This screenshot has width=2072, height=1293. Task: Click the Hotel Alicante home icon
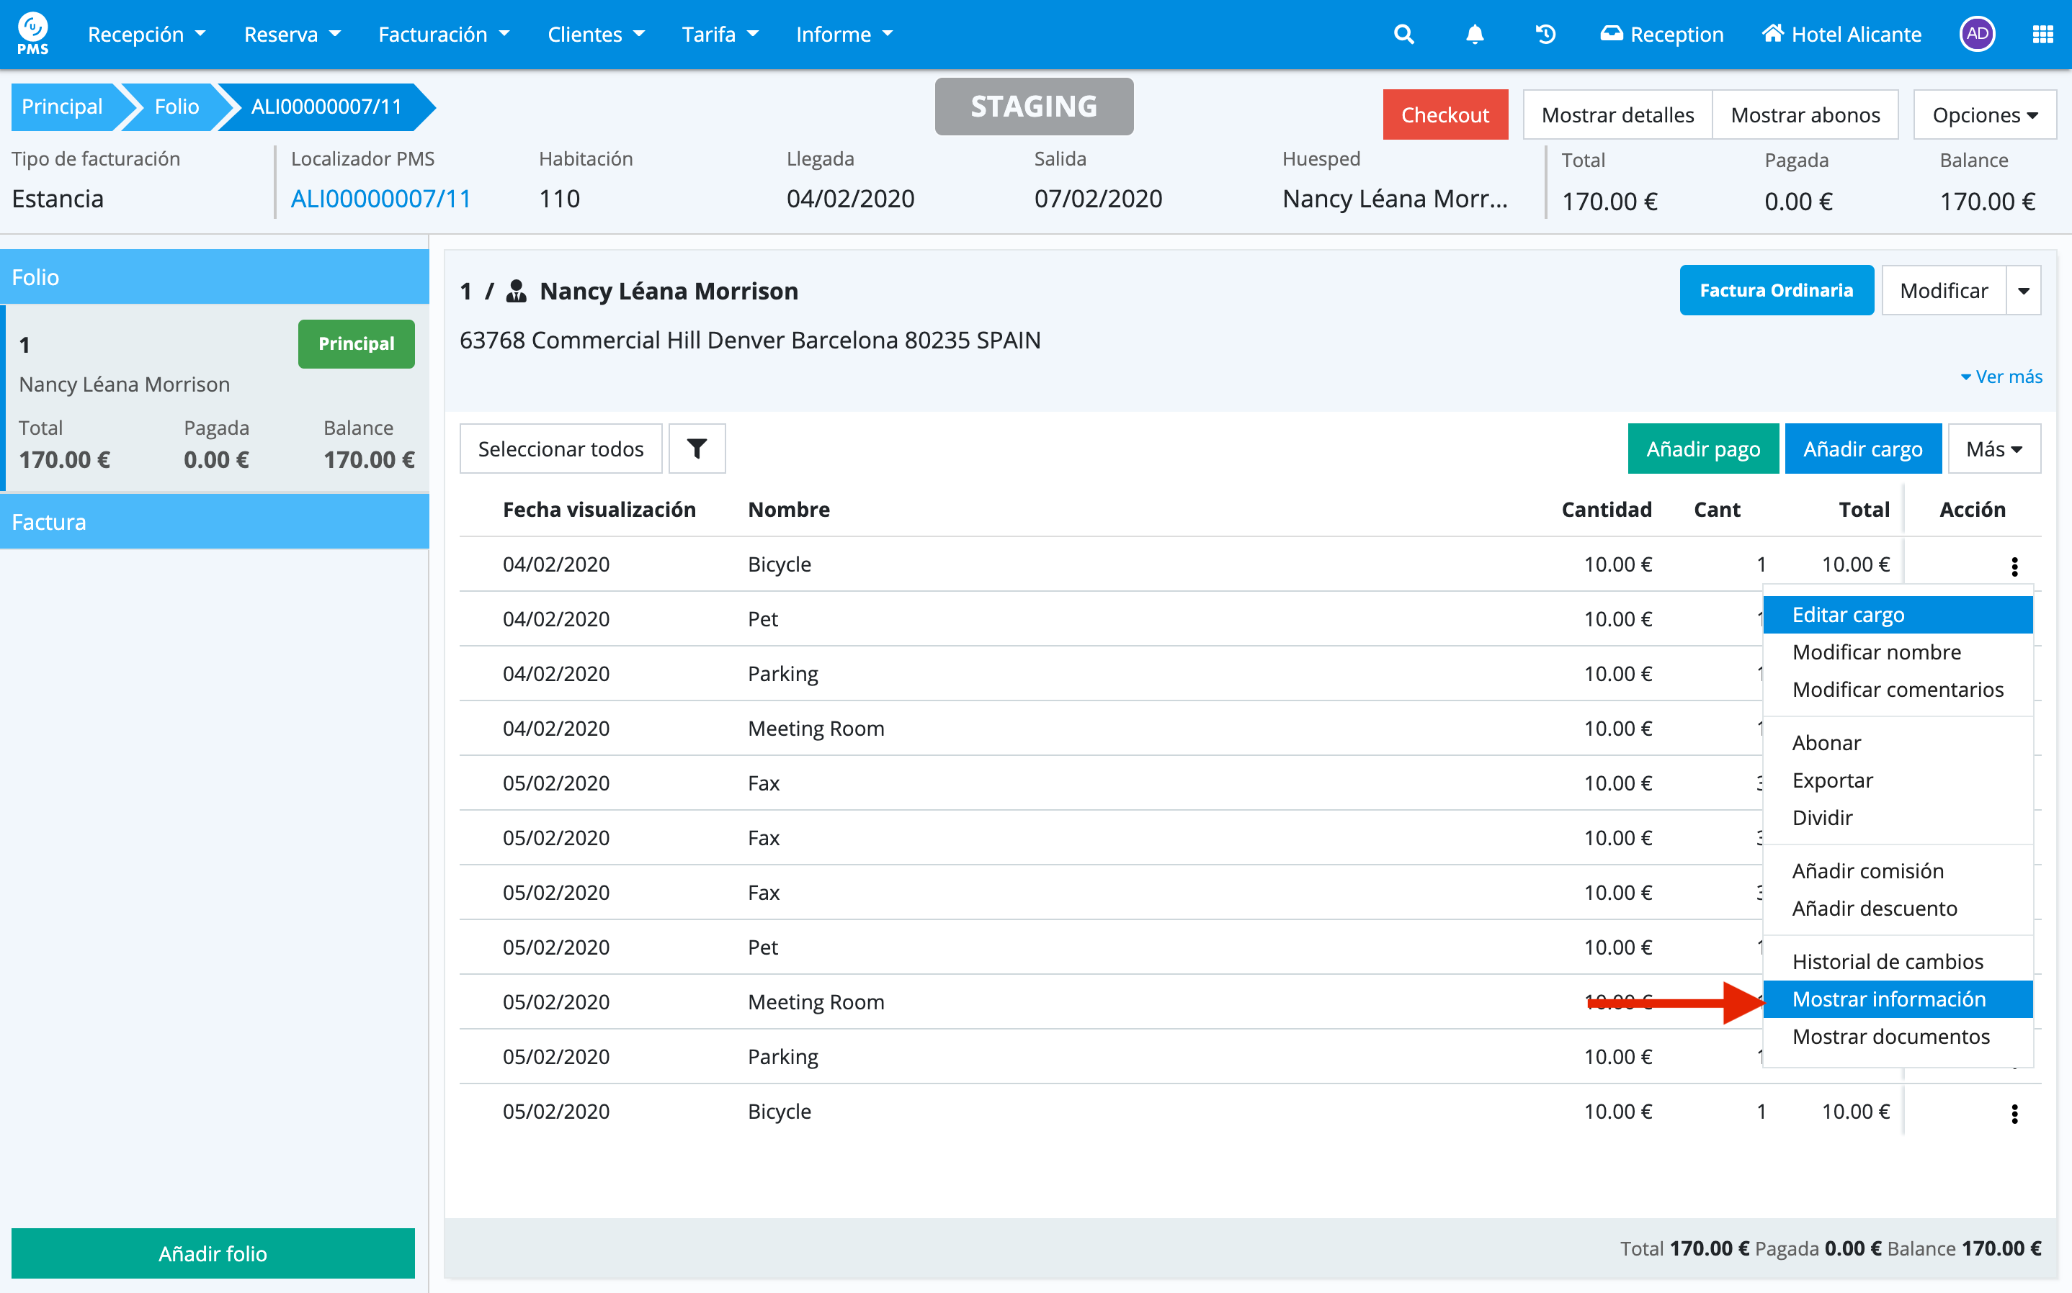coord(1772,35)
